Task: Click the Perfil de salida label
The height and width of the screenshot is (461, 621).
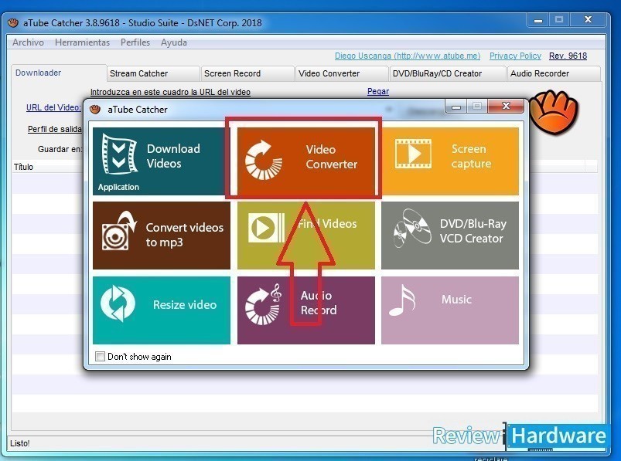Action: (55, 129)
